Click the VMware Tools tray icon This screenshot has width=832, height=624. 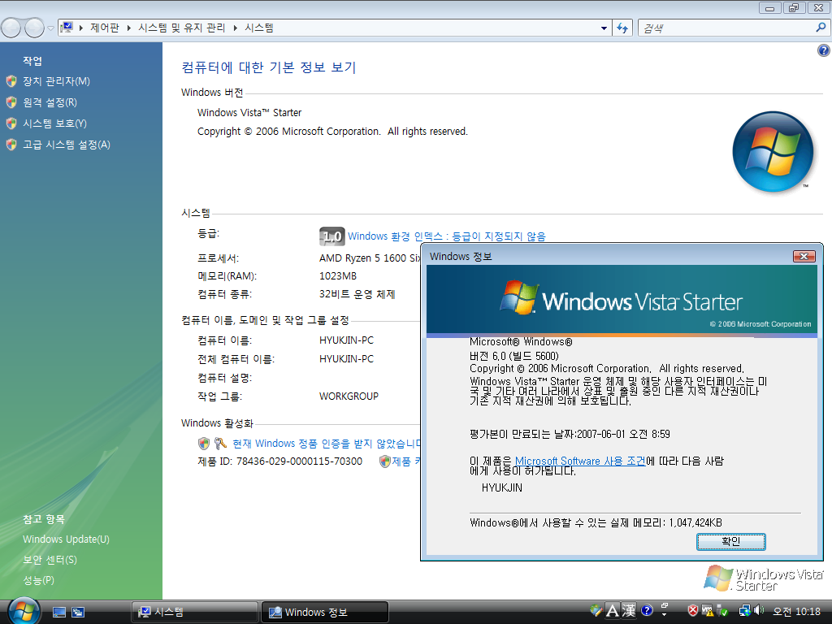tap(708, 611)
